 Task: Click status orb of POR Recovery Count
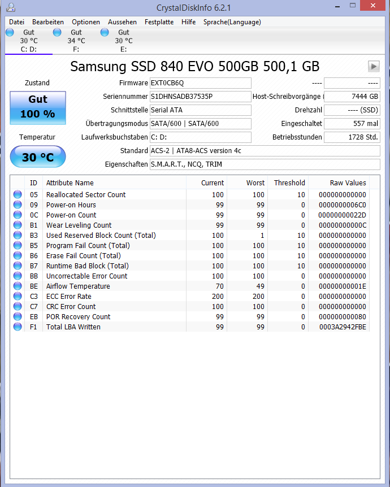click(18, 316)
